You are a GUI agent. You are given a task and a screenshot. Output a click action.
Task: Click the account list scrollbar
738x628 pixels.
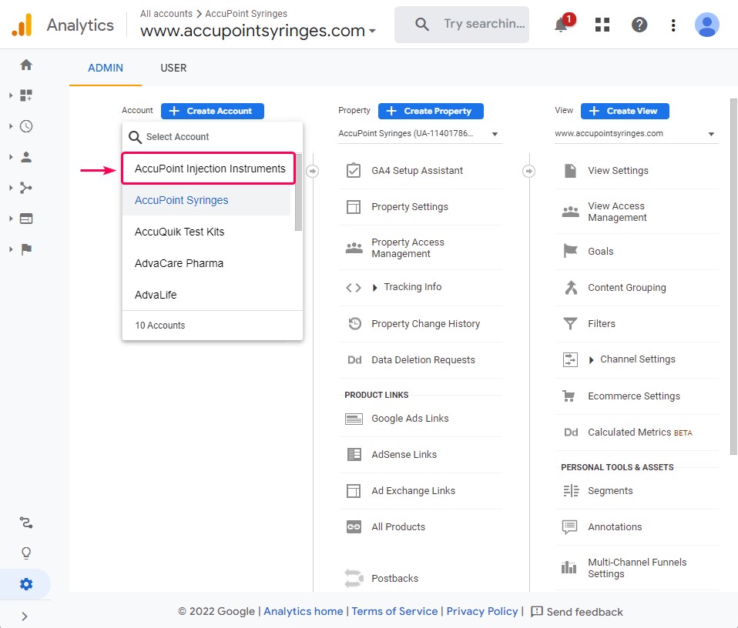click(298, 192)
